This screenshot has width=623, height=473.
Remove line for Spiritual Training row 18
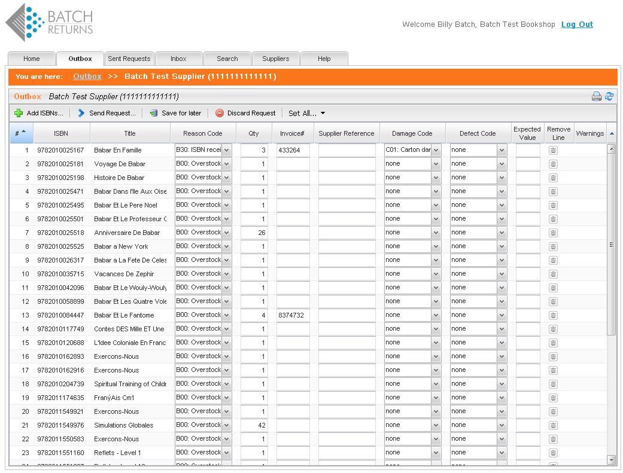pos(553,384)
